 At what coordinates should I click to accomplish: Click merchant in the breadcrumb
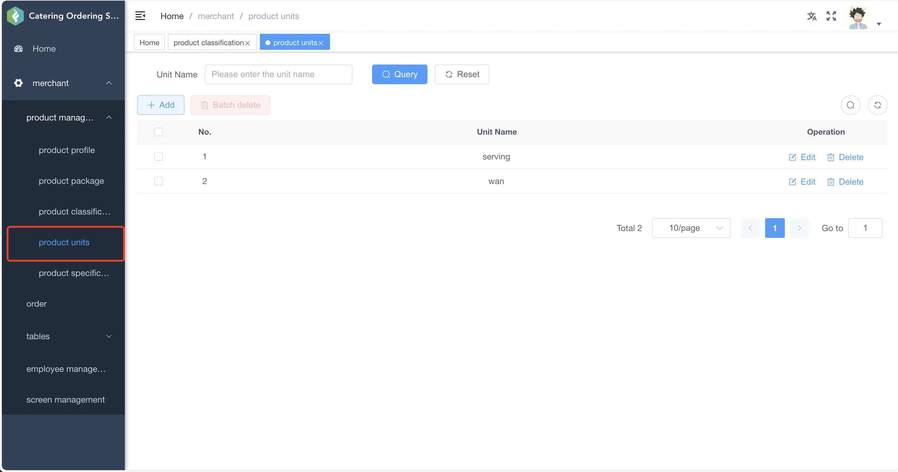click(x=216, y=16)
